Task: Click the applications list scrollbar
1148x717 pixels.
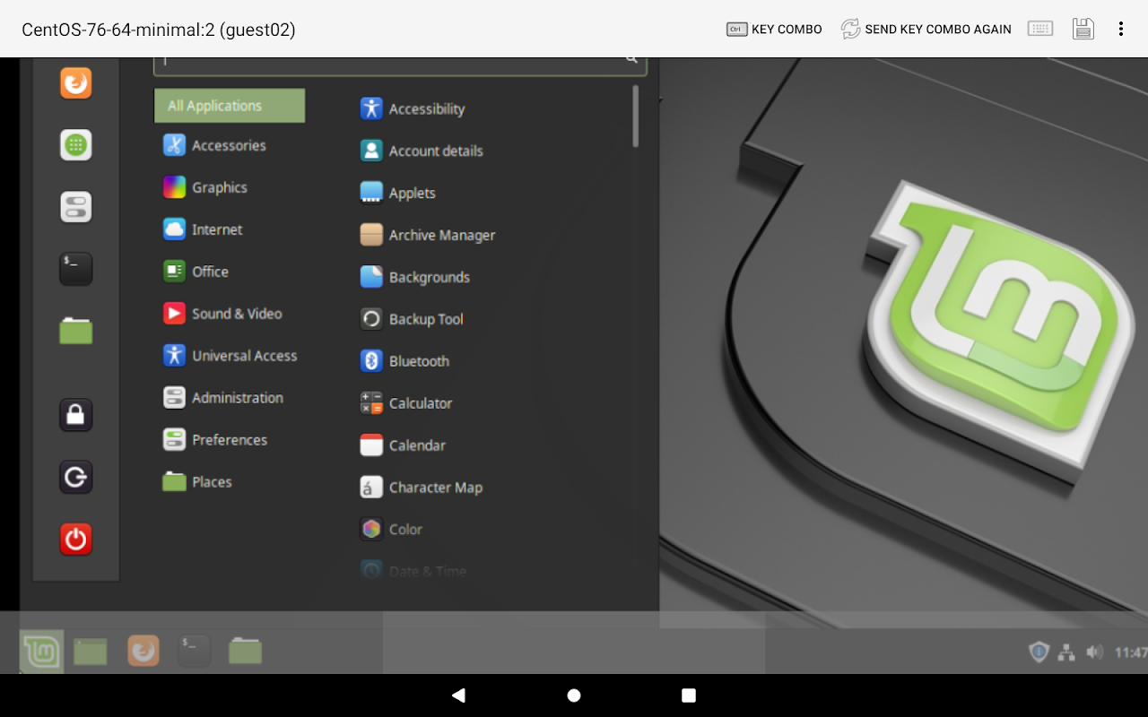Action: [636, 116]
